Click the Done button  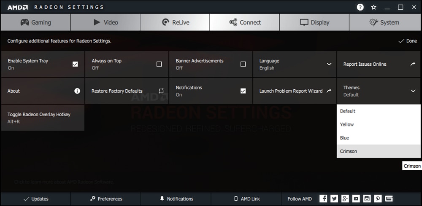pos(408,41)
